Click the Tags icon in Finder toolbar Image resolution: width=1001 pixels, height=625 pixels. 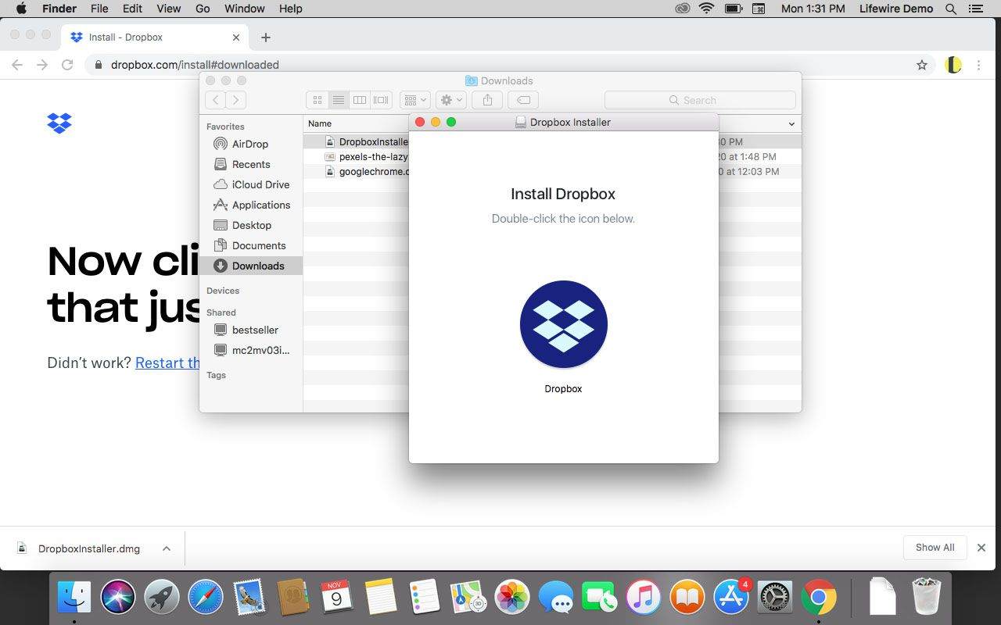pyautogui.click(x=522, y=100)
